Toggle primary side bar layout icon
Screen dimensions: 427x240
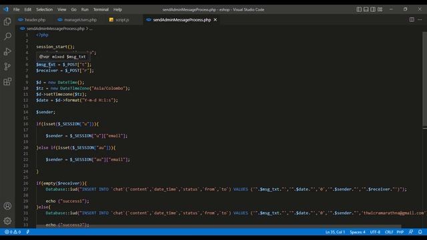(x=359, y=9)
